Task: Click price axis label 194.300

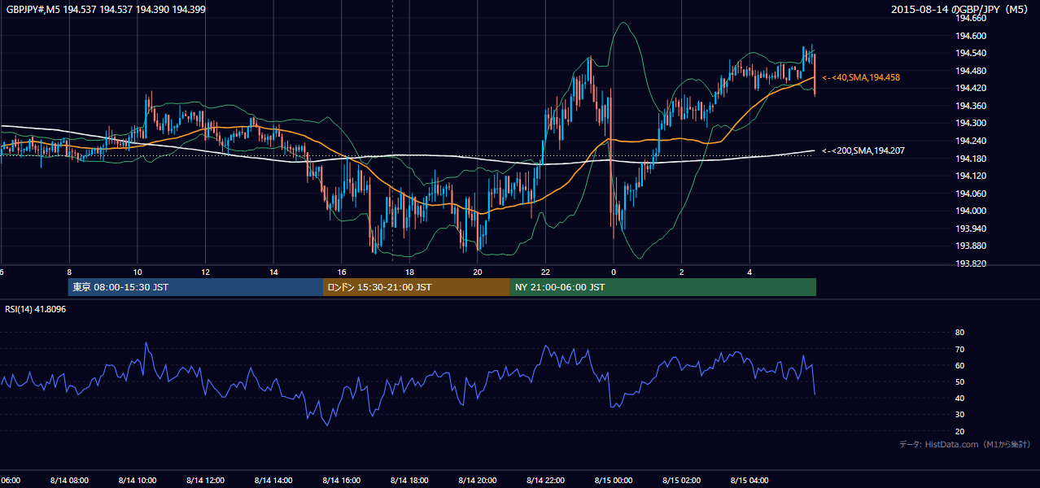Action: (x=971, y=123)
